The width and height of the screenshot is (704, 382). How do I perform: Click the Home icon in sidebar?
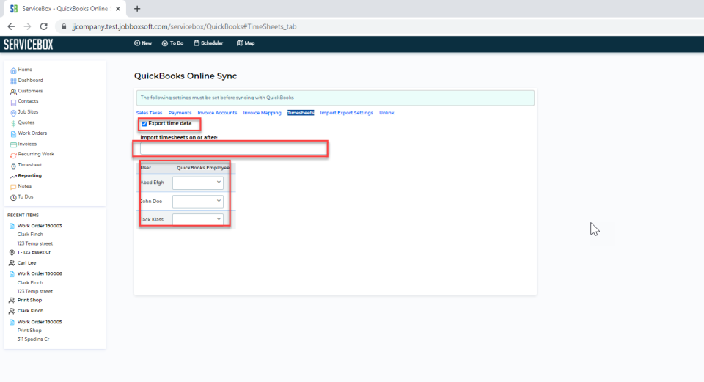click(x=13, y=70)
